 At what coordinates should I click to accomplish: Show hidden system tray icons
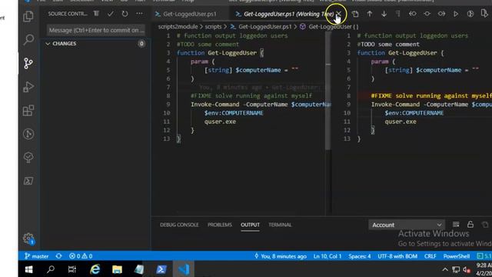pyautogui.click(x=445, y=269)
